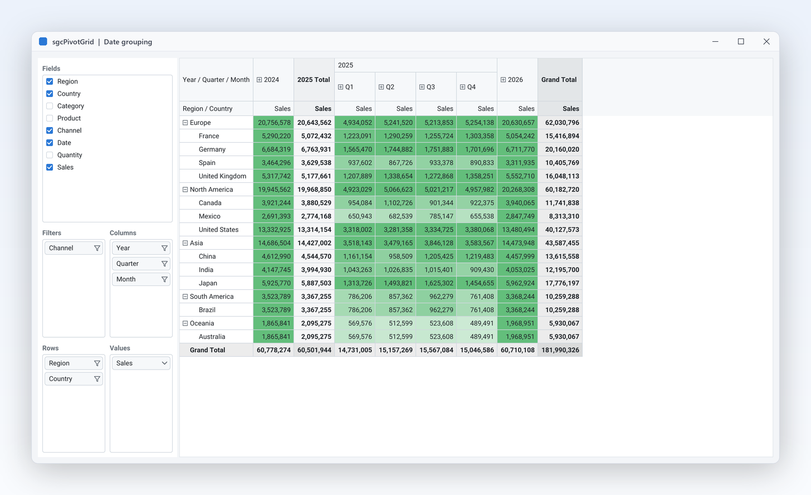Click the blue sgcPivotGrid app icon

[x=43, y=42]
